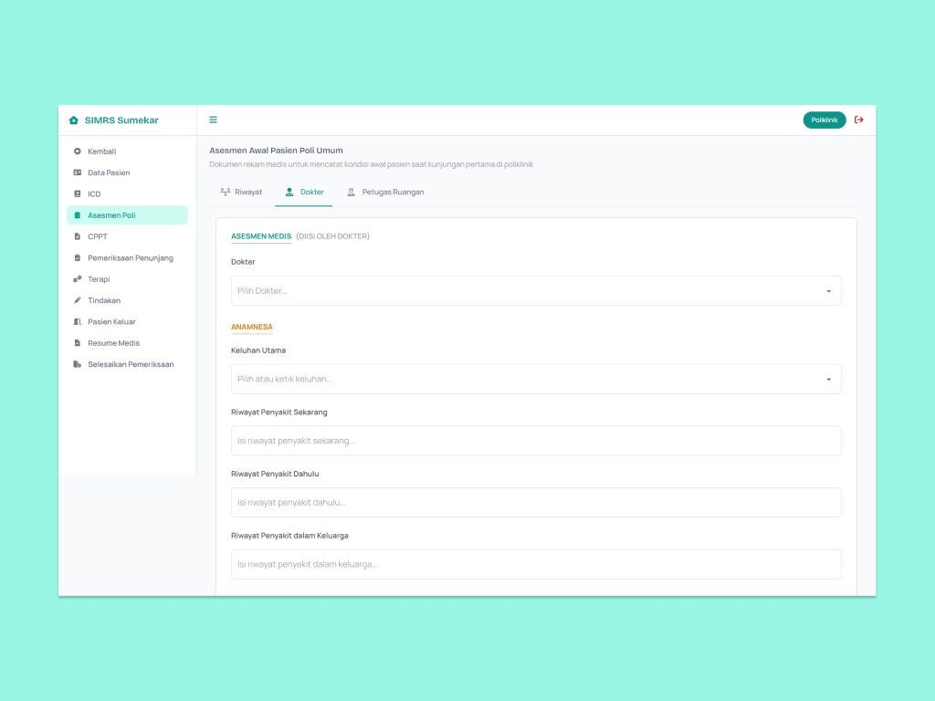
Task: Click the ICD book icon
Action: pos(78,194)
